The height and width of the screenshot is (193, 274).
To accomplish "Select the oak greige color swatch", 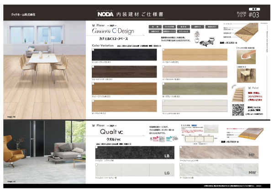I will coord(195,89).
